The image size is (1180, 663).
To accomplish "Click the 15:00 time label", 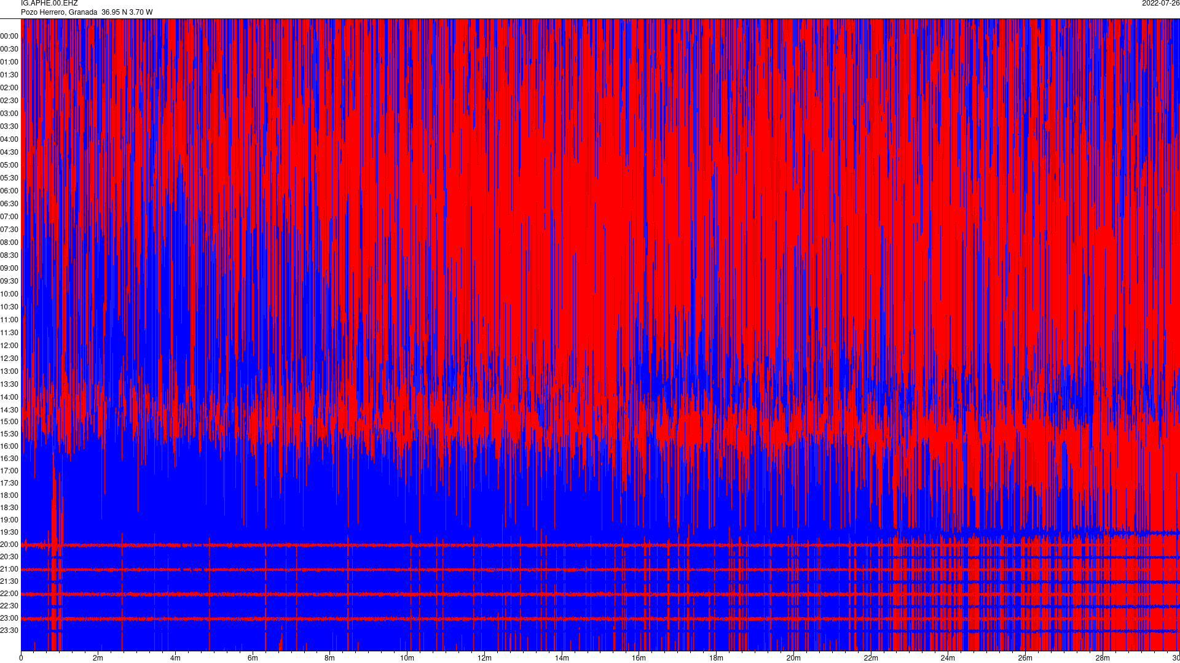I will coord(9,422).
